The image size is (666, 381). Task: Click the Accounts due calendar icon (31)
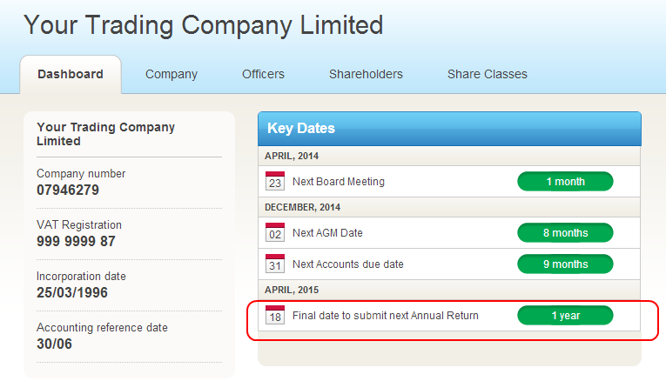(x=275, y=264)
